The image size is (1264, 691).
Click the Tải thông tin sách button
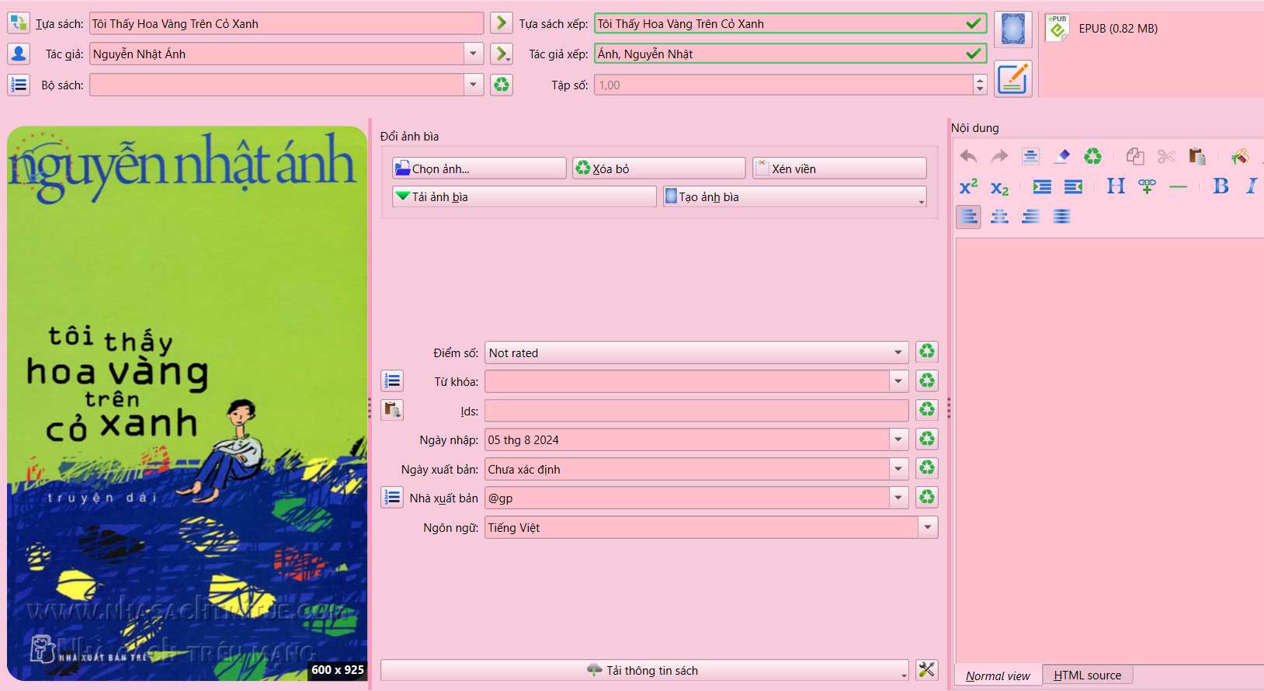coord(644,670)
